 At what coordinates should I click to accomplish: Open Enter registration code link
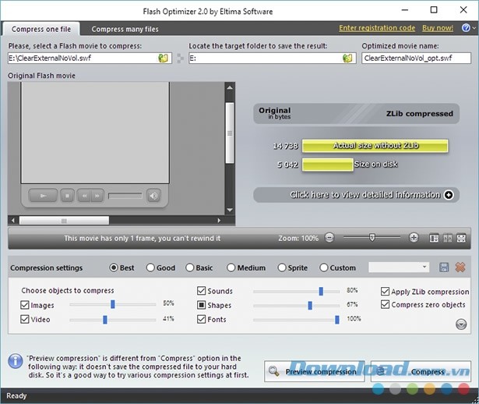[x=377, y=28]
